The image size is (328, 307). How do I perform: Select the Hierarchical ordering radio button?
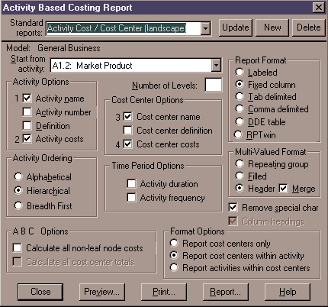pos(18,190)
